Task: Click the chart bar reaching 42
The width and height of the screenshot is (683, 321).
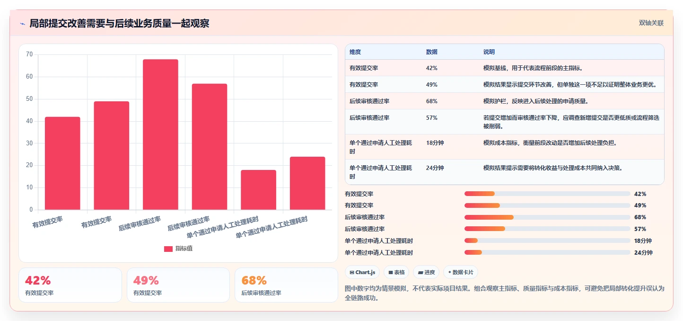Action: click(62, 163)
